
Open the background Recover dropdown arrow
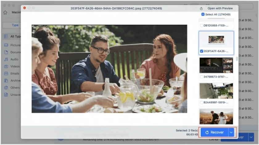pyautogui.click(x=251, y=137)
